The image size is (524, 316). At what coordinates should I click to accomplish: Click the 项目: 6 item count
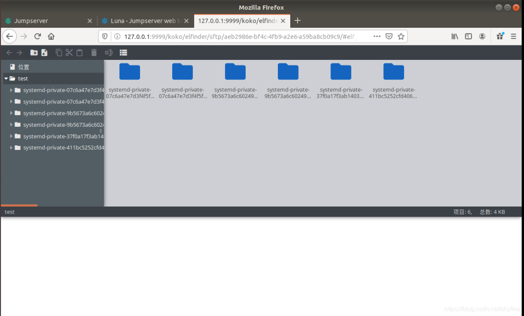[x=462, y=212]
